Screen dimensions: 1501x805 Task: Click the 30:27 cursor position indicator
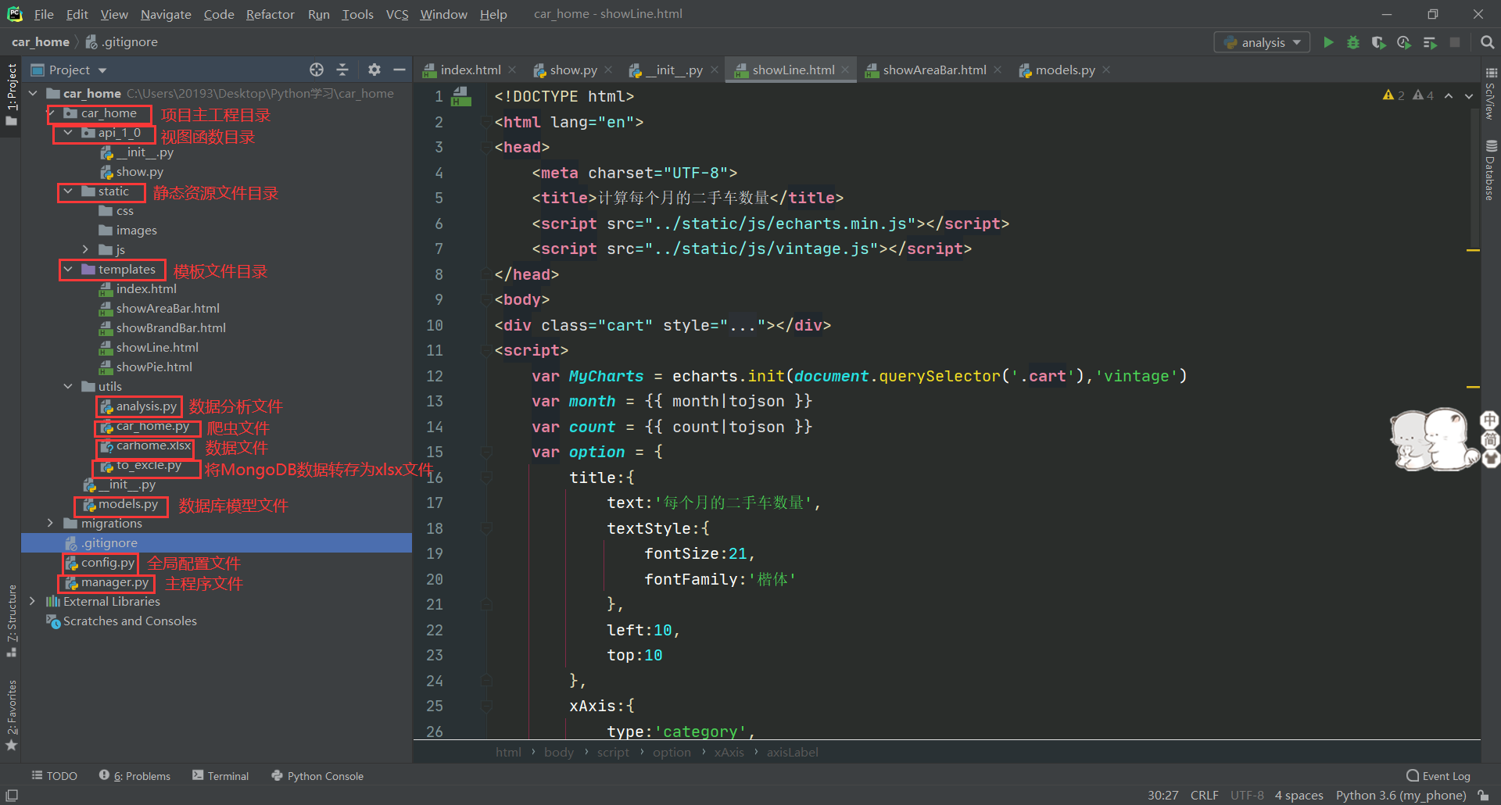[1162, 795]
